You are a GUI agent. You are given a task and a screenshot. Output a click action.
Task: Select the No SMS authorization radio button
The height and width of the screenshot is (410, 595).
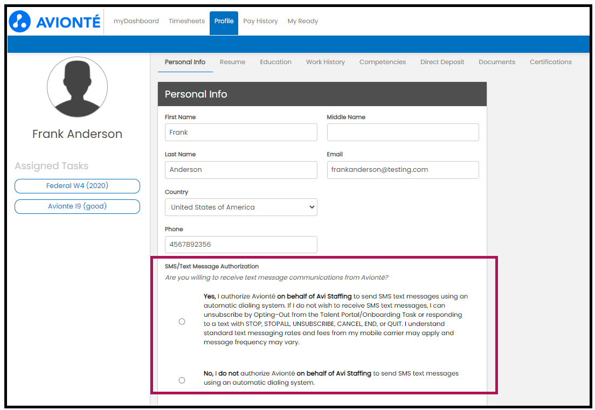pos(182,380)
